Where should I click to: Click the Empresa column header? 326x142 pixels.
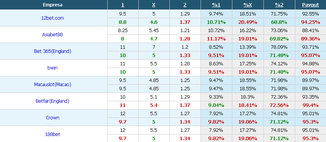(53, 5)
